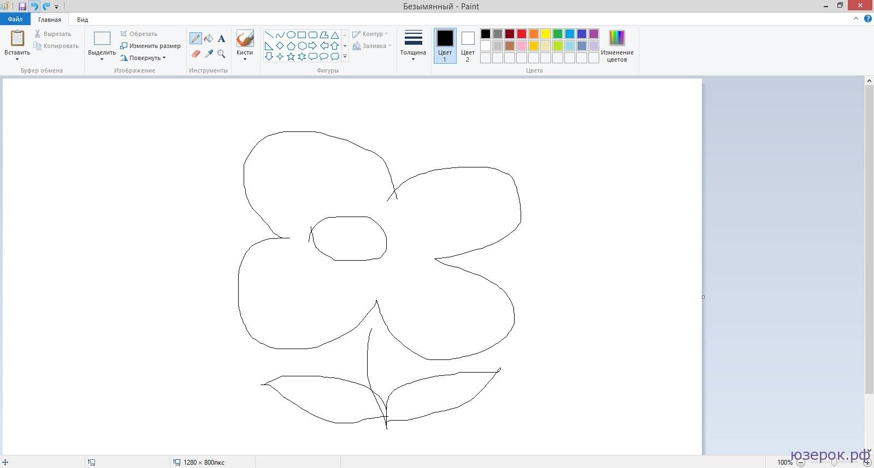Select the Eraser tool

click(x=196, y=53)
